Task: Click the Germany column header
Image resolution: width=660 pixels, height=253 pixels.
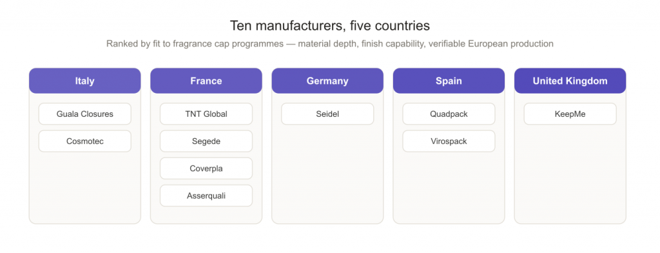Action: point(327,81)
